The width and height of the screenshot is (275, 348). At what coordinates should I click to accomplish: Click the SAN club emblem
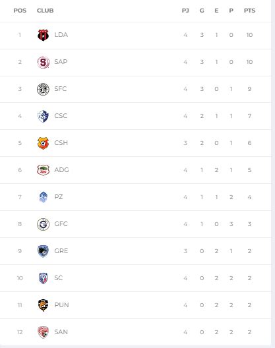(43, 332)
